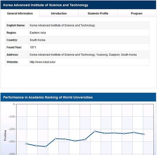Click the Korea Advanced Institute of Science header title
Screen dimensions: 157x155
(x=46, y=5)
